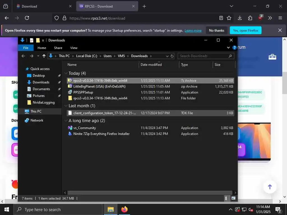
Task: List all Firefox tabs dropdown
Action: coord(232,6)
